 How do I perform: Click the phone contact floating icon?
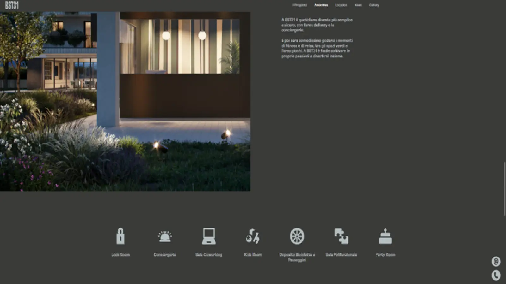point(496,275)
